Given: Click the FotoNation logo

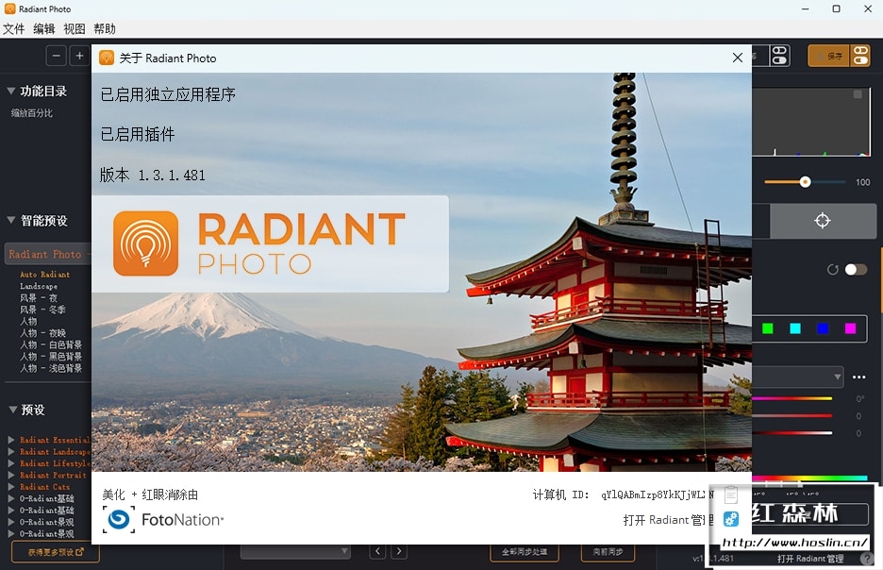Looking at the screenshot, I should coord(163,519).
